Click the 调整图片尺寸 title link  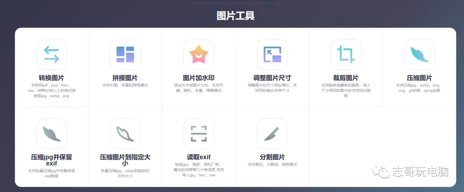click(272, 78)
